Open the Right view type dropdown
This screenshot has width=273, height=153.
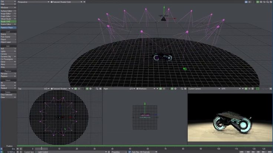pyautogui.click(x=119, y=89)
